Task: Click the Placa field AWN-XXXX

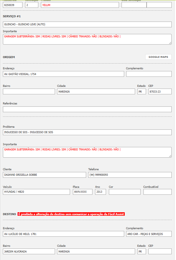Action: tap(82, 192)
